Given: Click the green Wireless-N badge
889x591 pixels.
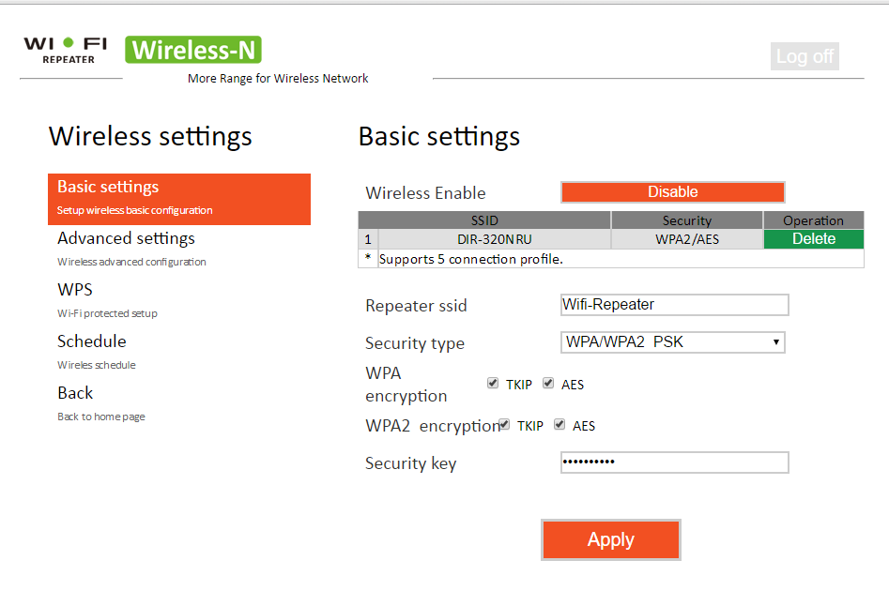Looking at the screenshot, I should (193, 50).
